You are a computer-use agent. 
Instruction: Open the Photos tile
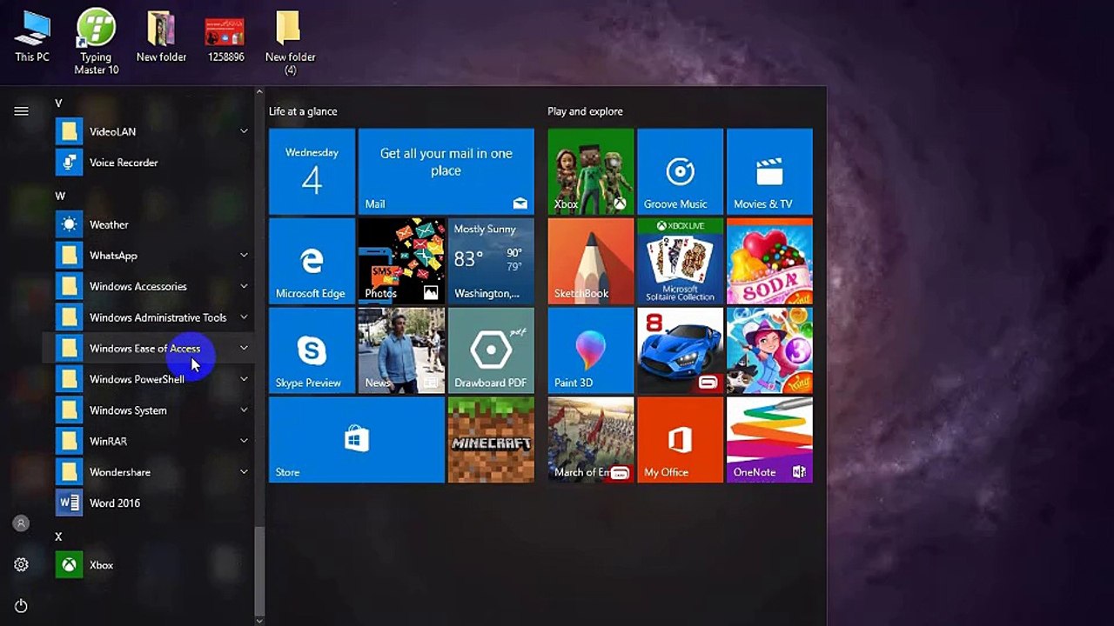pyautogui.click(x=401, y=261)
